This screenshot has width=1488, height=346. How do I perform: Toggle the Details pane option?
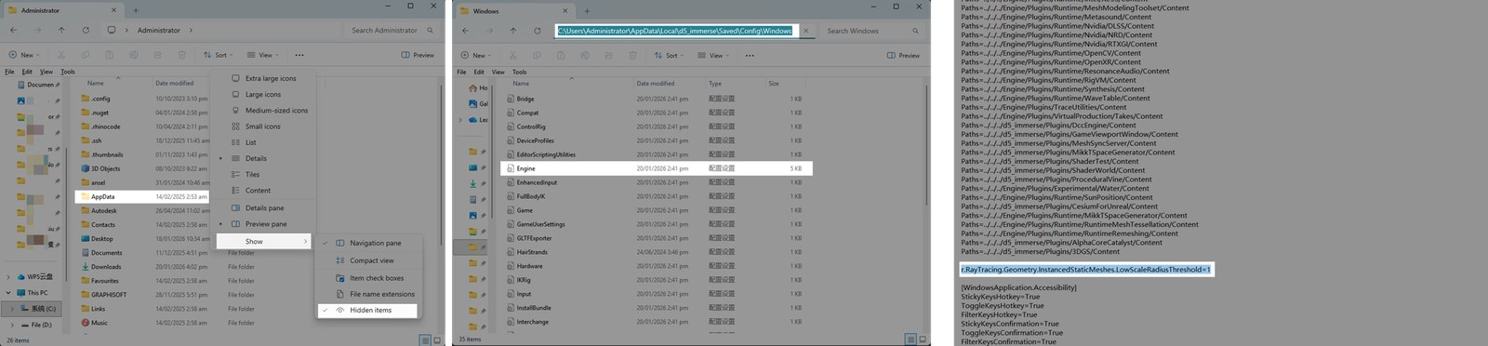(264, 207)
